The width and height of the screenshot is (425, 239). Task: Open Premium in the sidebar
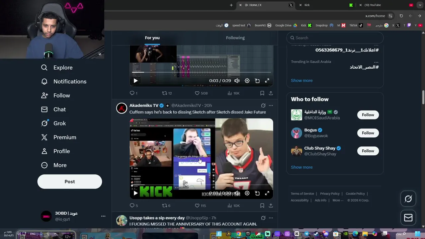pyautogui.click(x=58, y=137)
